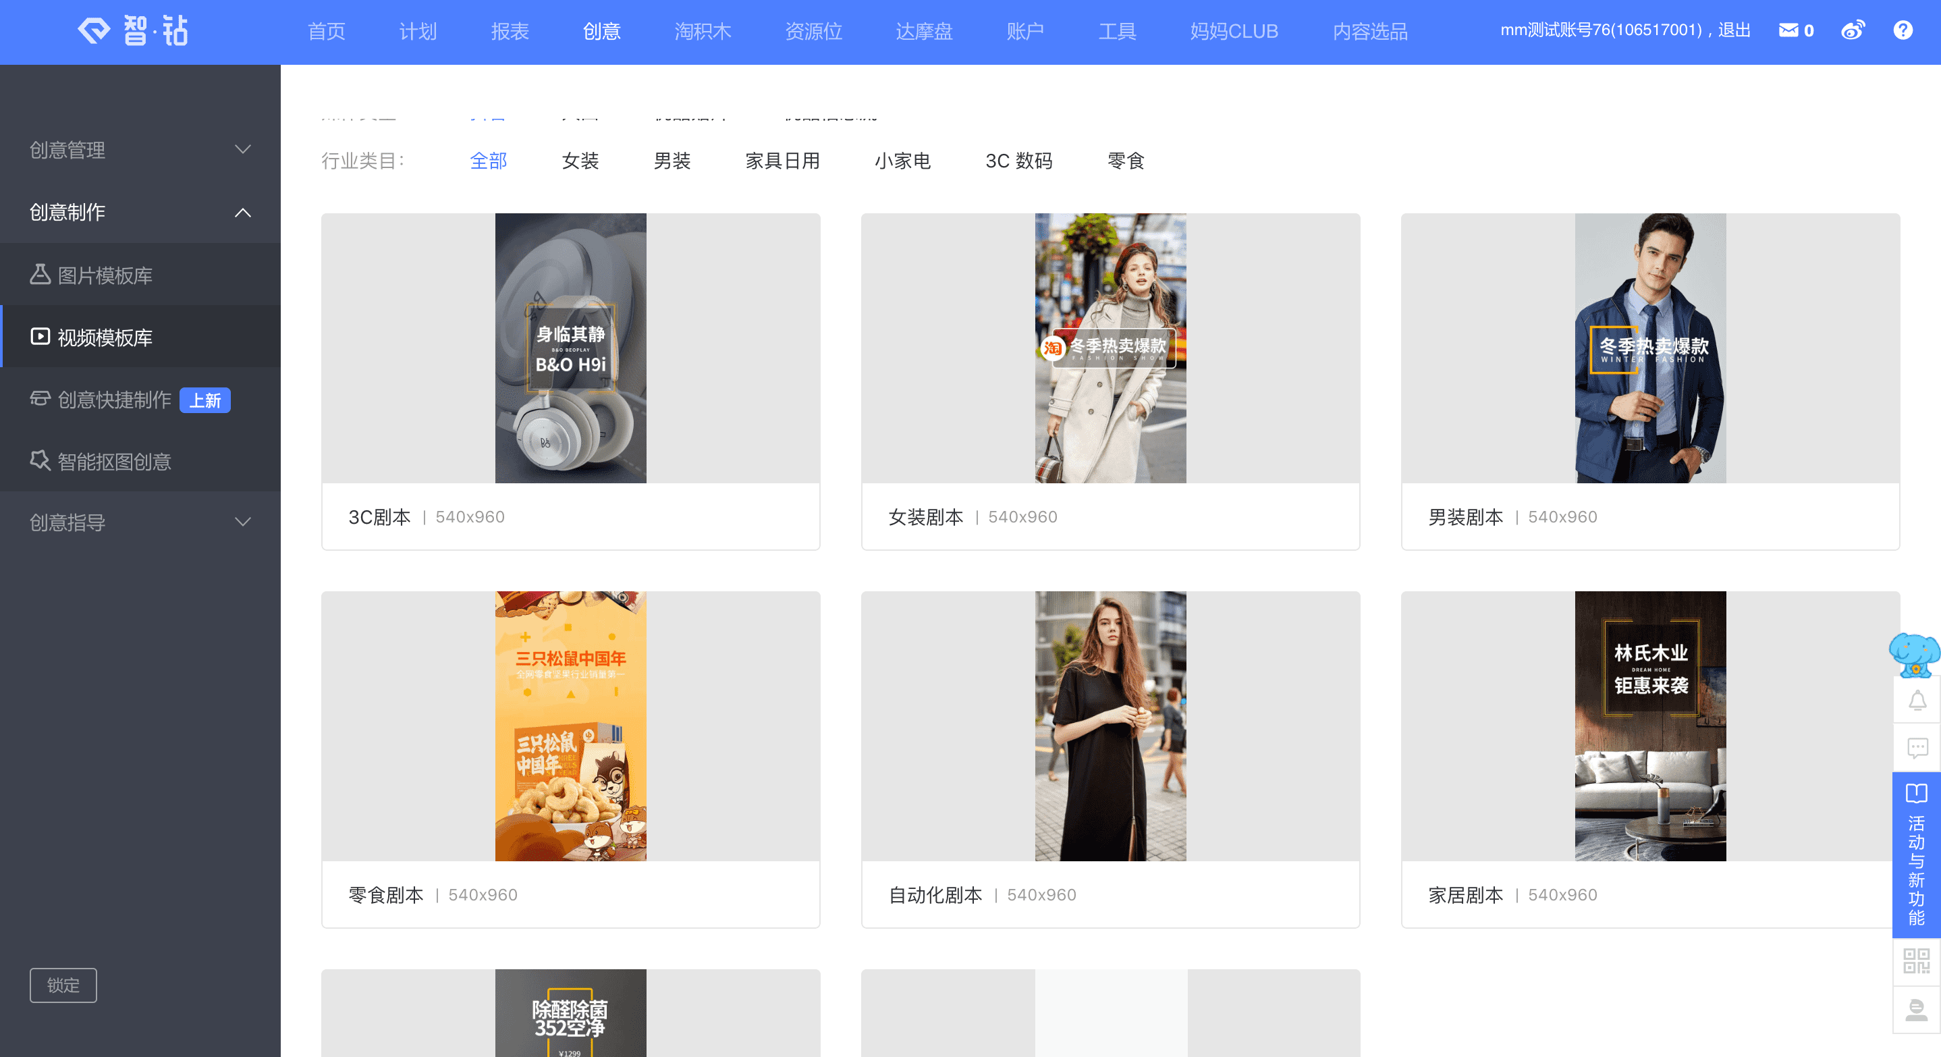This screenshot has width=1941, height=1057.
Task: Click the 女装剧本 title text
Action: (925, 517)
